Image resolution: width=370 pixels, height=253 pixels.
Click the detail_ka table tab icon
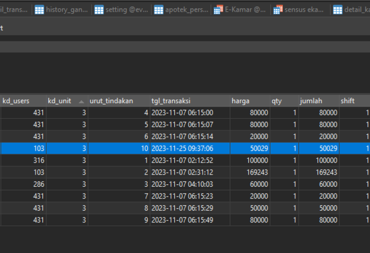(338, 10)
